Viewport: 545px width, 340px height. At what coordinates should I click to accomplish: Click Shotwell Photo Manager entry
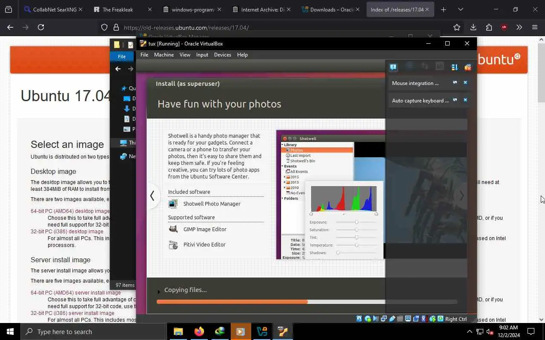point(212,204)
